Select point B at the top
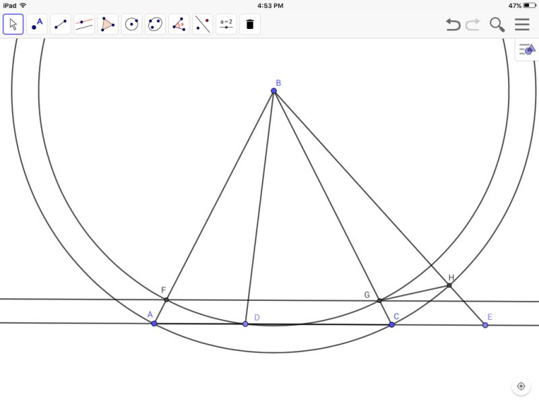539x404 pixels. [274, 90]
